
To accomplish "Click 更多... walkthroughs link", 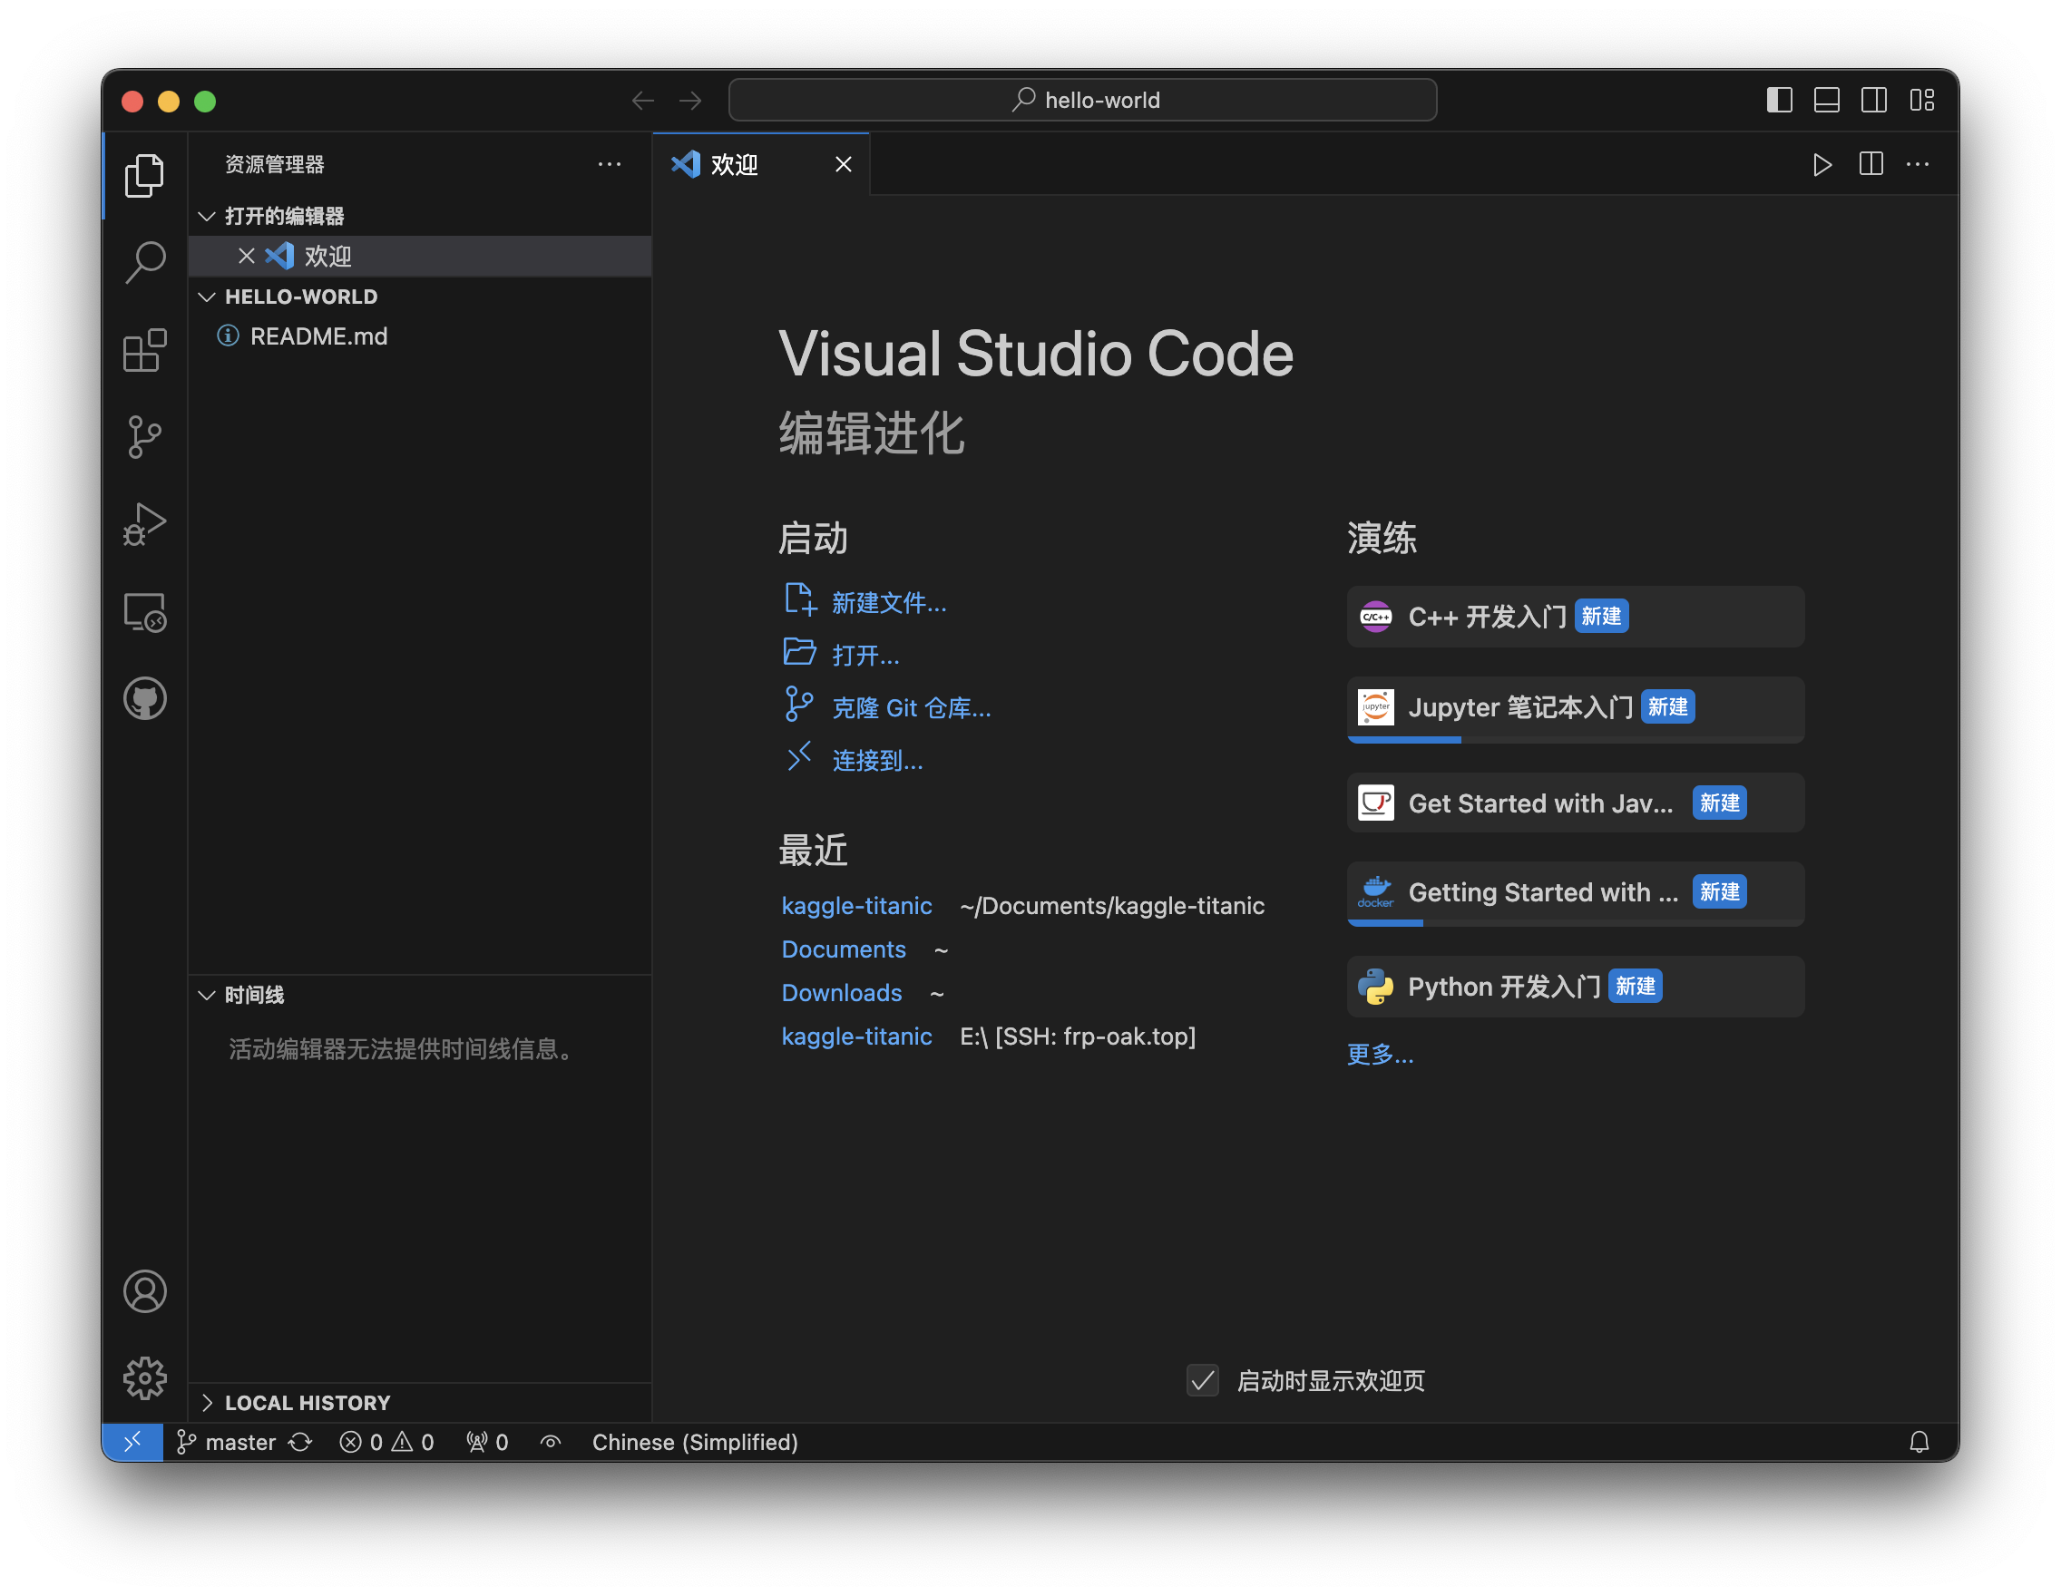I will point(1380,1054).
